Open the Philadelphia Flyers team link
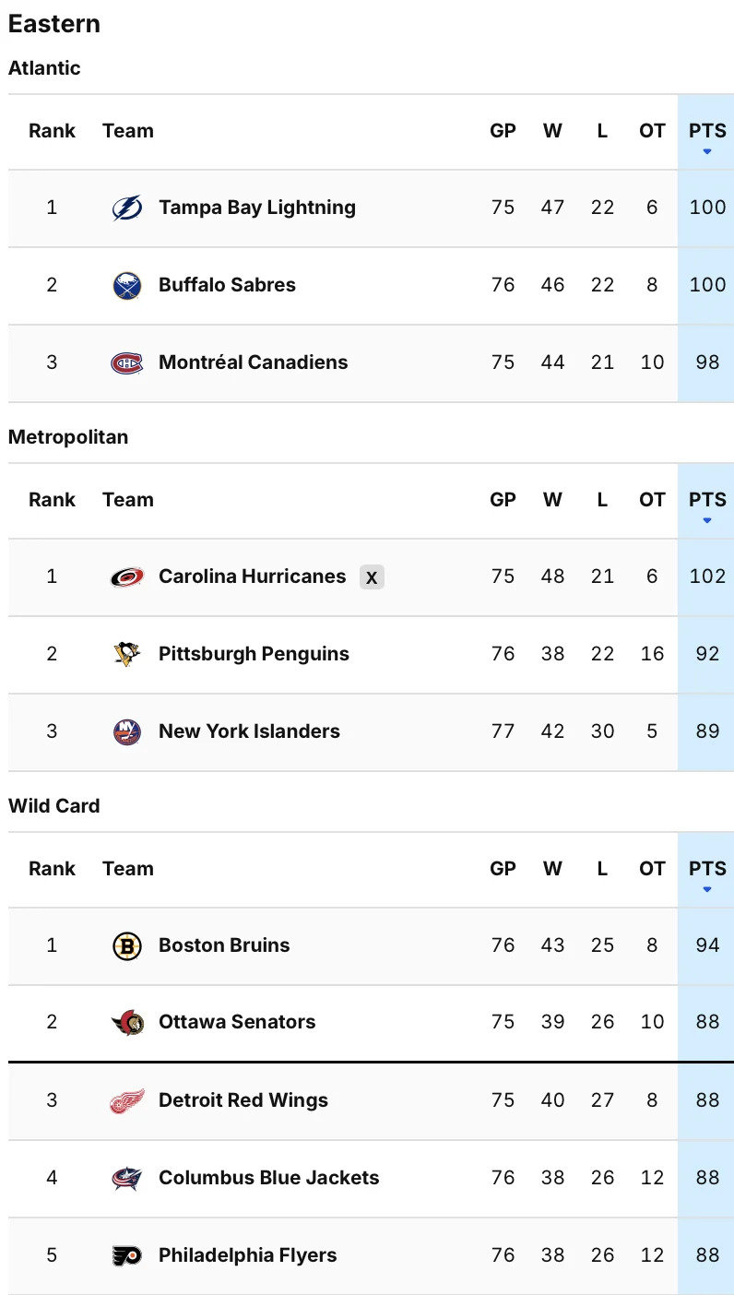This screenshot has width=734, height=1295. click(247, 1255)
